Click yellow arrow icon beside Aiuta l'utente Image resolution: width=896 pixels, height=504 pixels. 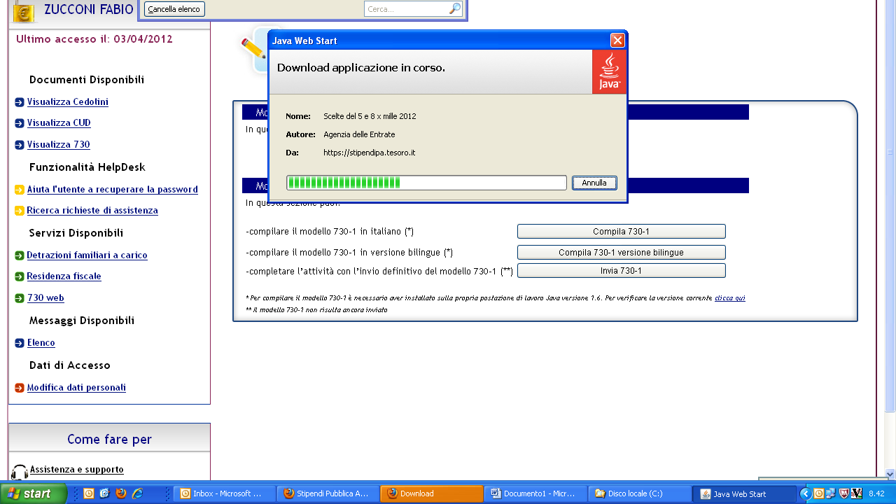[x=20, y=190]
